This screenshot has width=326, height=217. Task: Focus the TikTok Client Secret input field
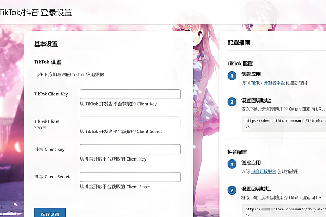point(130,122)
